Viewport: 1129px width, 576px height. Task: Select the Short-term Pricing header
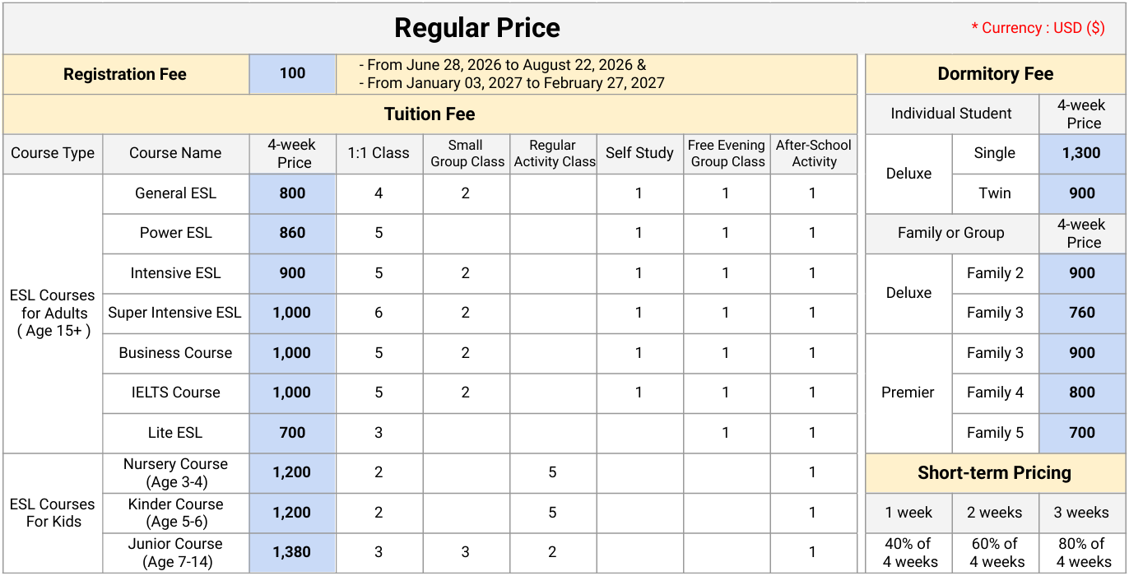(x=995, y=473)
